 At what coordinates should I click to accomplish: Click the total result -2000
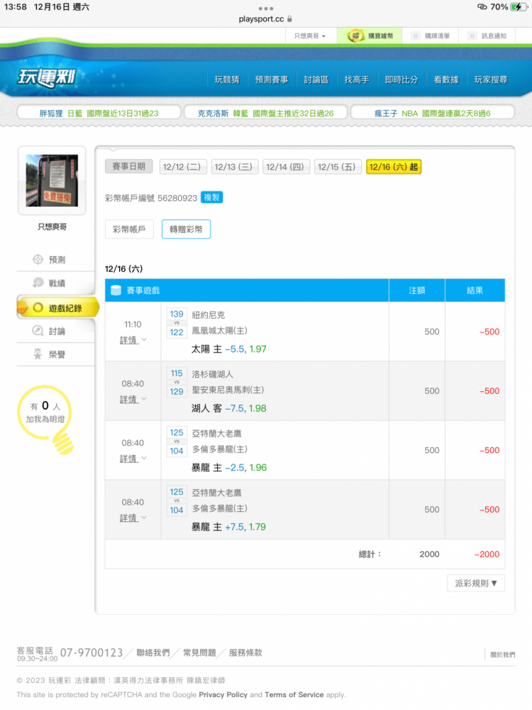[487, 555]
